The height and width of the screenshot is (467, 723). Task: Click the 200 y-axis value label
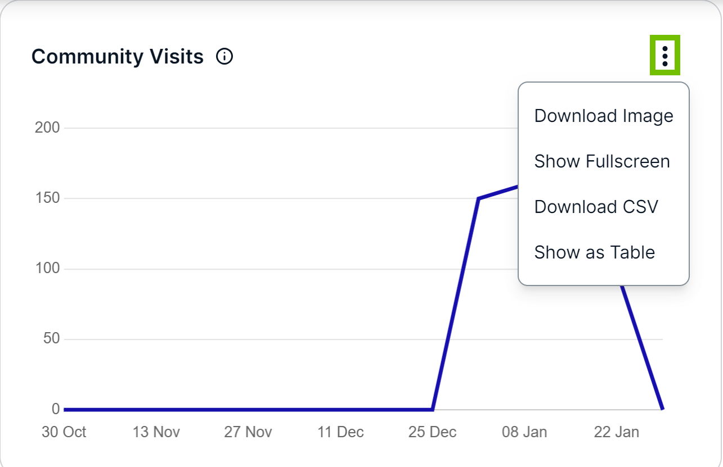click(x=47, y=128)
